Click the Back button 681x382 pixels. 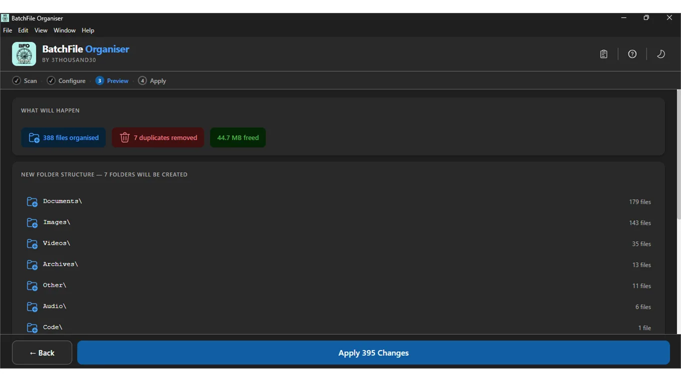(42, 353)
